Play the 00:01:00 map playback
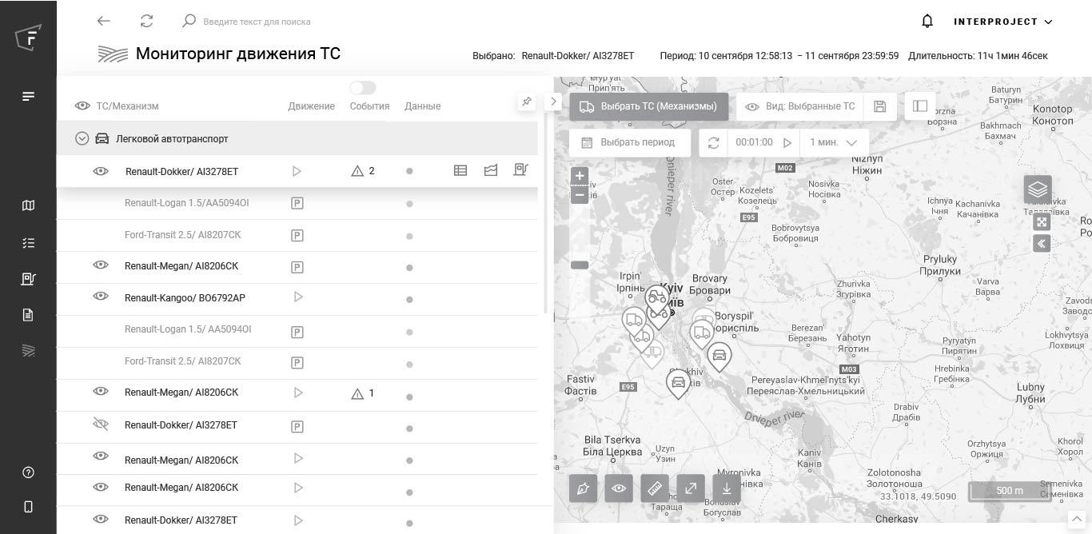 [787, 142]
